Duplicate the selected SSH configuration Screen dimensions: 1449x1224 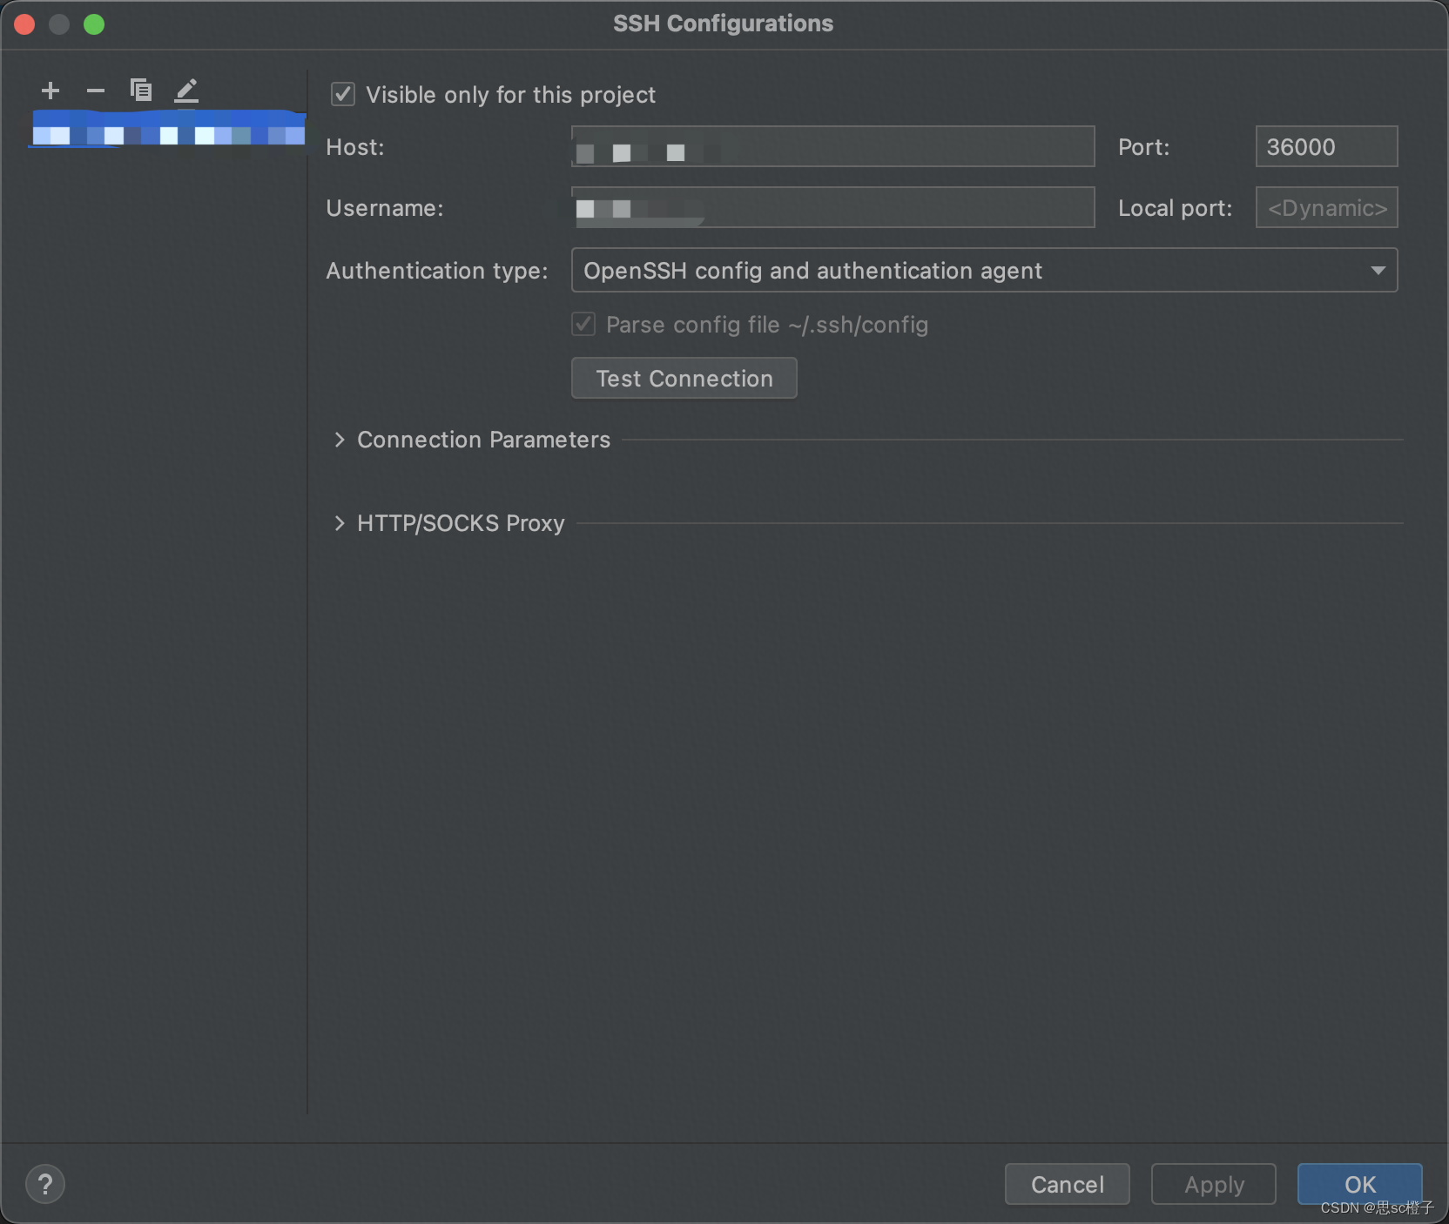141,91
